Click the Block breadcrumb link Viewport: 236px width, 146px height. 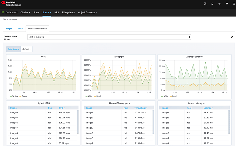click(x=5, y=20)
